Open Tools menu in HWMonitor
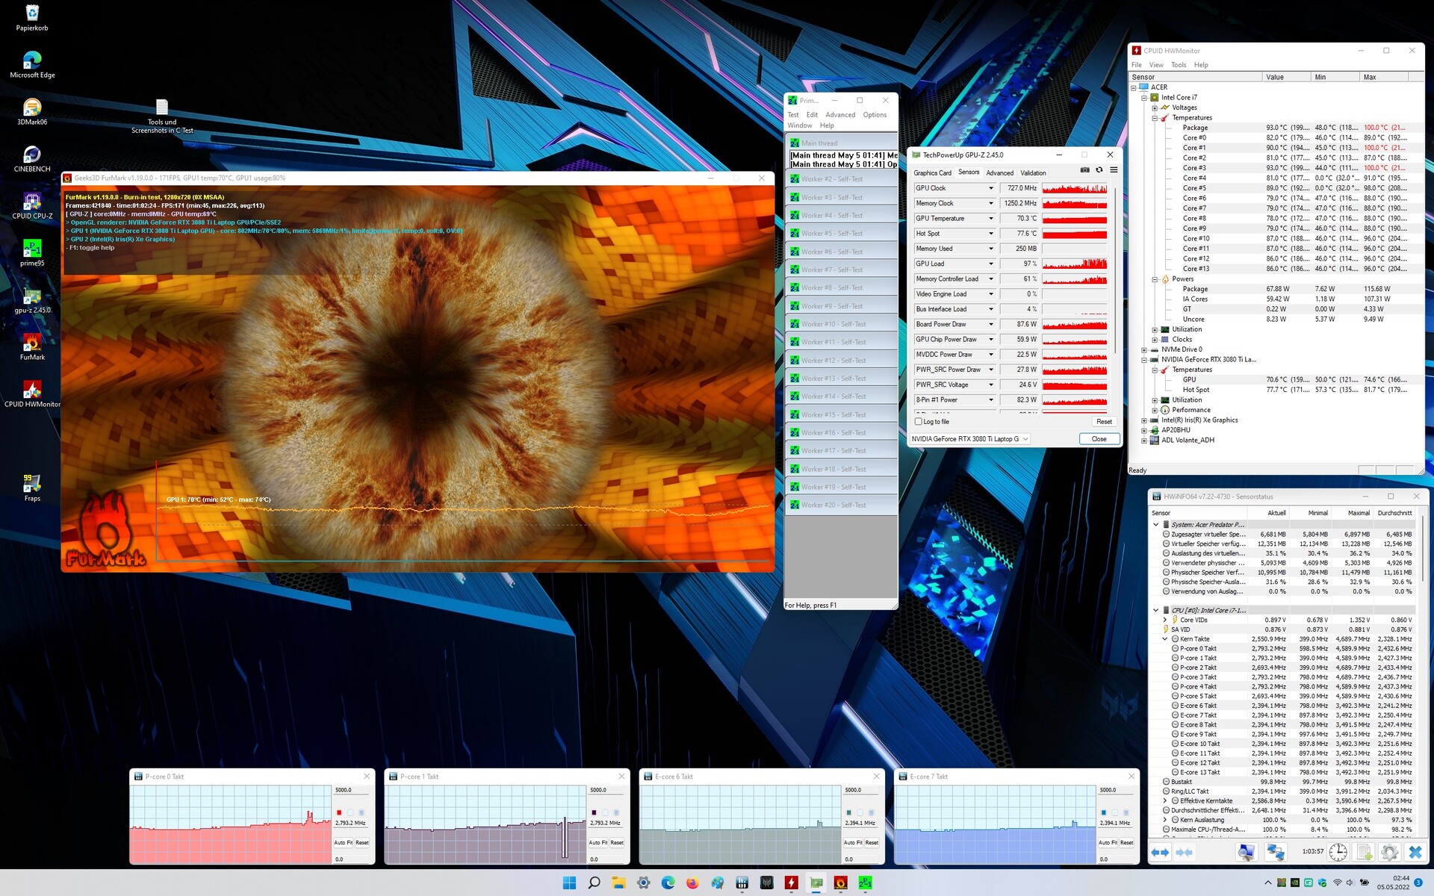Screen dimensions: 1434x896 point(1179,65)
